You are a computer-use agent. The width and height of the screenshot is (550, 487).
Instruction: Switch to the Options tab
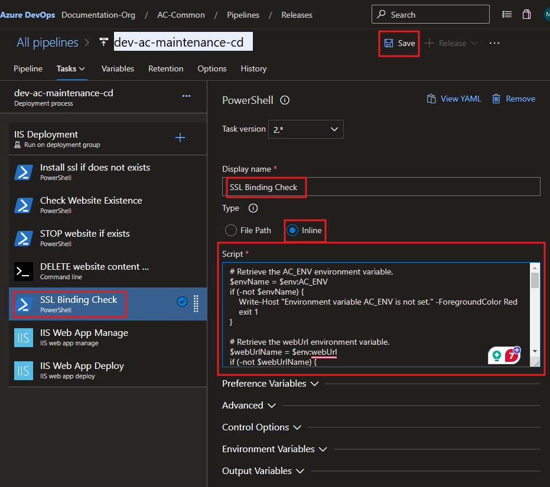[212, 68]
